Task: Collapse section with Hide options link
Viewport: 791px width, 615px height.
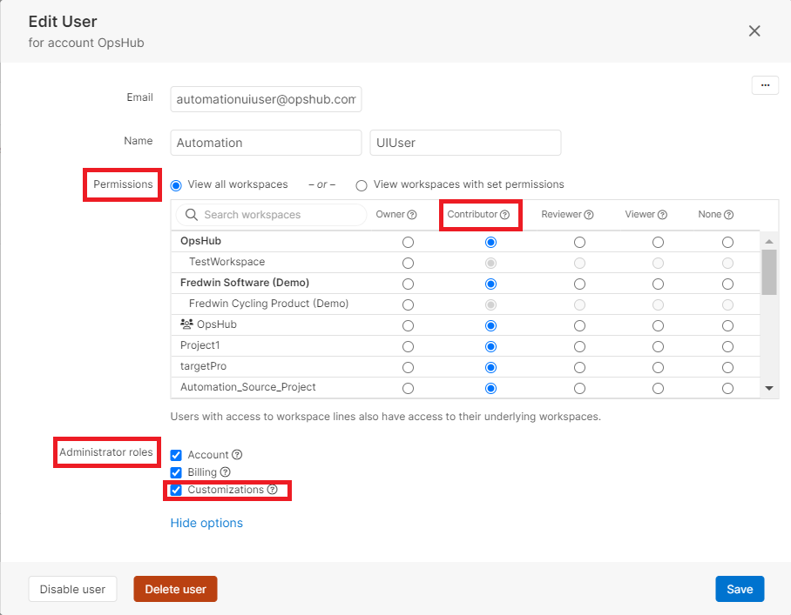Action: click(206, 523)
